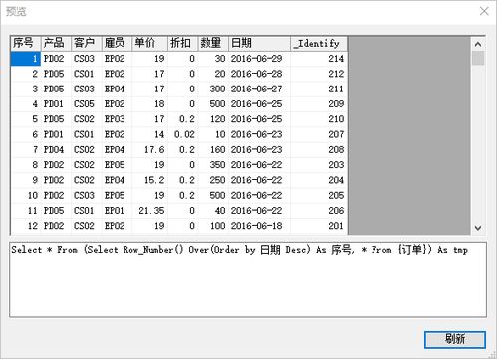The height and width of the screenshot is (359, 497).
Task: Click the scrollbar down arrow
Action: tap(478, 228)
